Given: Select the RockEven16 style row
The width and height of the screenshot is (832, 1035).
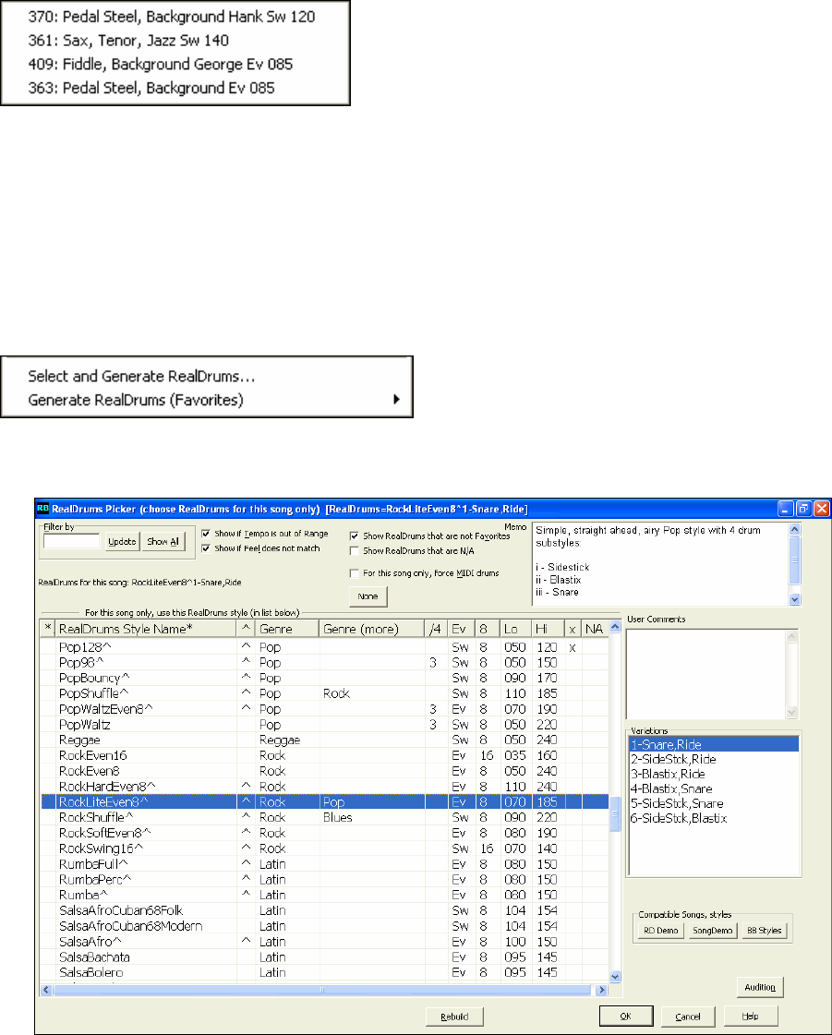Looking at the screenshot, I should pos(324,755).
